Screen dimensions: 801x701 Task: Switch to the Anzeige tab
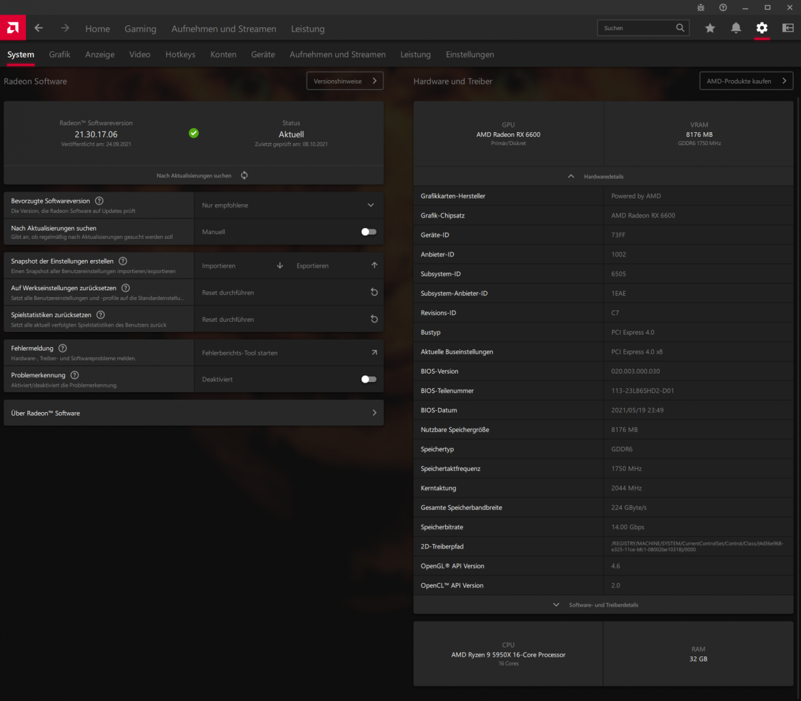click(x=100, y=54)
